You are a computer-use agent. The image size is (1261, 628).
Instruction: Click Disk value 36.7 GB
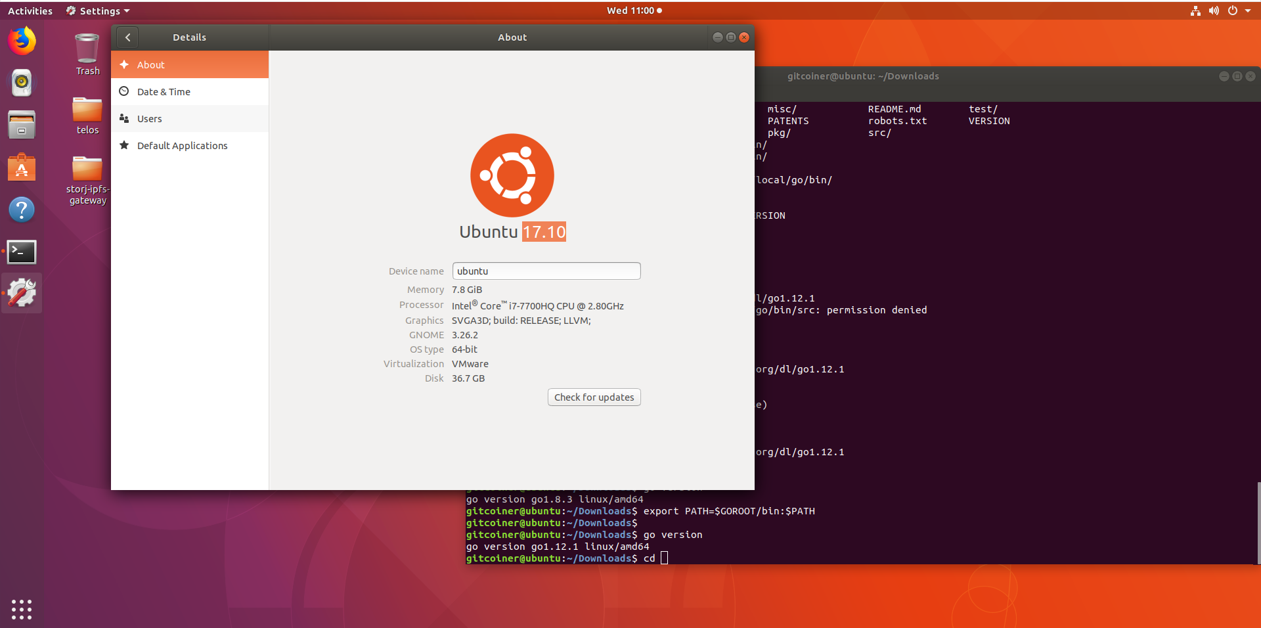[468, 378]
